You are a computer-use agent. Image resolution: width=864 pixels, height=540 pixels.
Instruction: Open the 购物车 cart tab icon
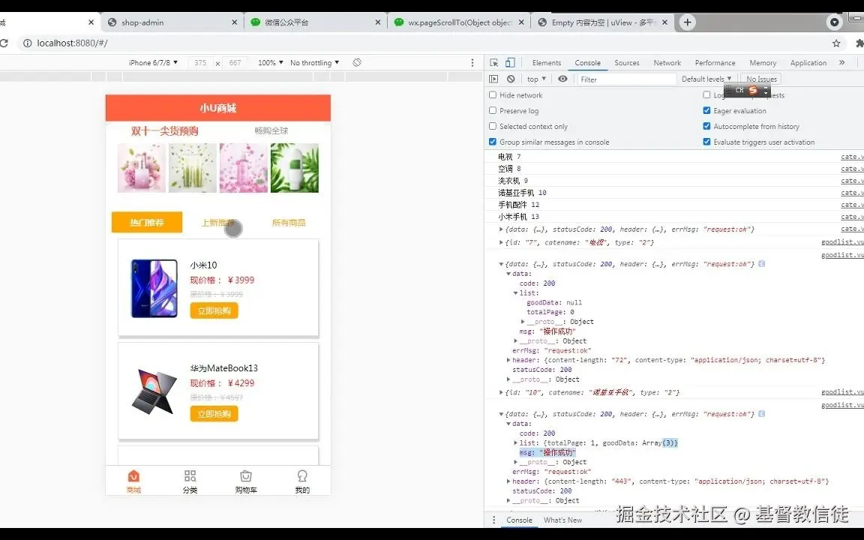click(246, 476)
